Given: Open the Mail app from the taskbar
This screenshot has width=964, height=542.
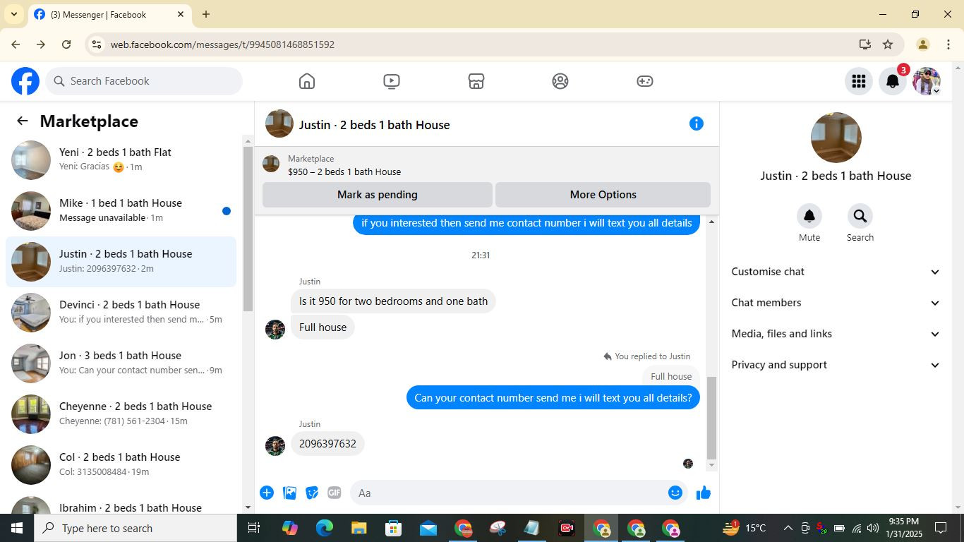Looking at the screenshot, I should 428,528.
